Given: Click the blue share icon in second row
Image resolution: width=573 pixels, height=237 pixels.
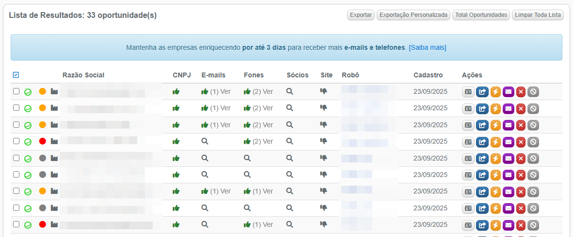Looking at the screenshot, I should click(482, 108).
